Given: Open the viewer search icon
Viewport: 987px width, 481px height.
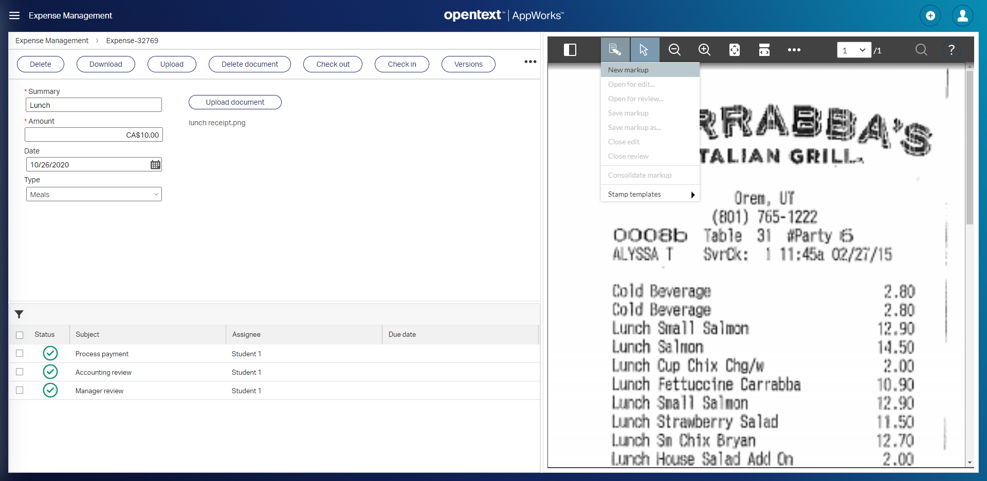Looking at the screenshot, I should [x=921, y=50].
